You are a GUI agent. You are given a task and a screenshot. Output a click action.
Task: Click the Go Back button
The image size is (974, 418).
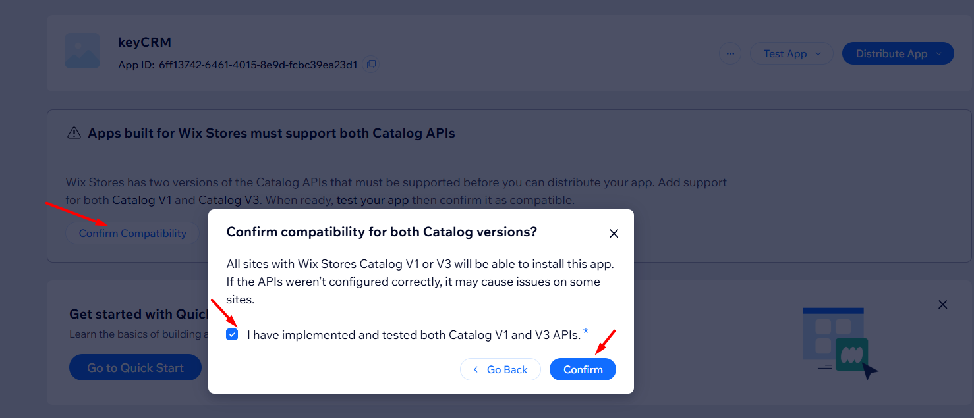coord(500,369)
